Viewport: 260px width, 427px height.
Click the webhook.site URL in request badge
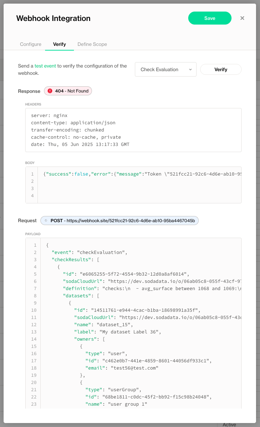pyautogui.click(x=131, y=220)
